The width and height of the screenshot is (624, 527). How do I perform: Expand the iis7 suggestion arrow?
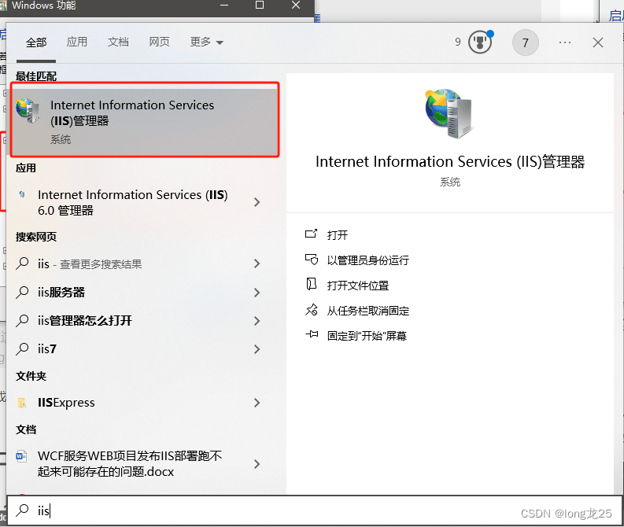(x=257, y=349)
